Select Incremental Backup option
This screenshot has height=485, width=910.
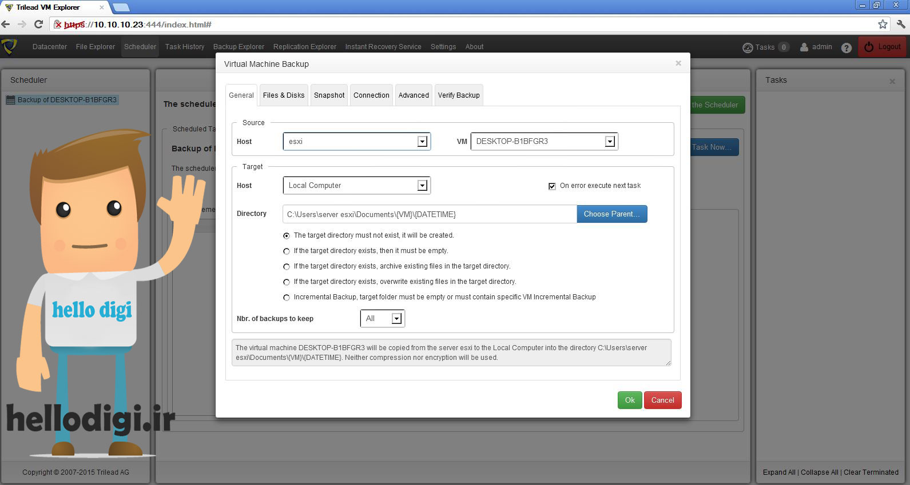click(287, 297)
